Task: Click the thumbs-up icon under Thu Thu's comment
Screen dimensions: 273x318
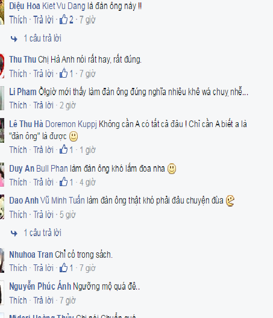Action: pyautogui.click(x=63, y=73)
